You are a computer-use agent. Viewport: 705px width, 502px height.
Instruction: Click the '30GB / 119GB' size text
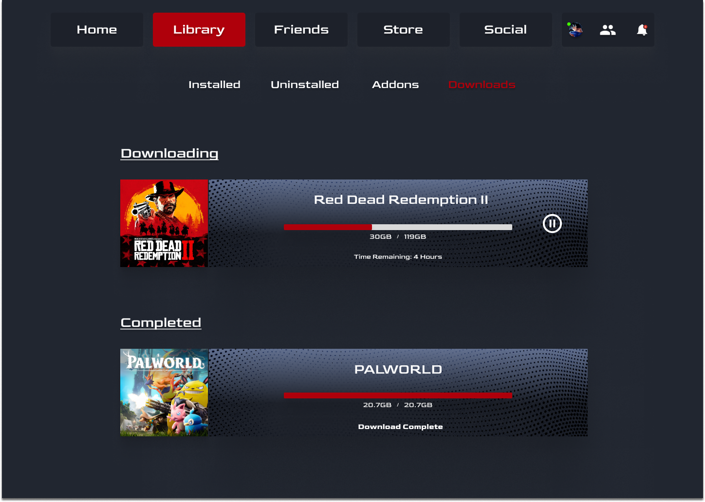point(398,237)
